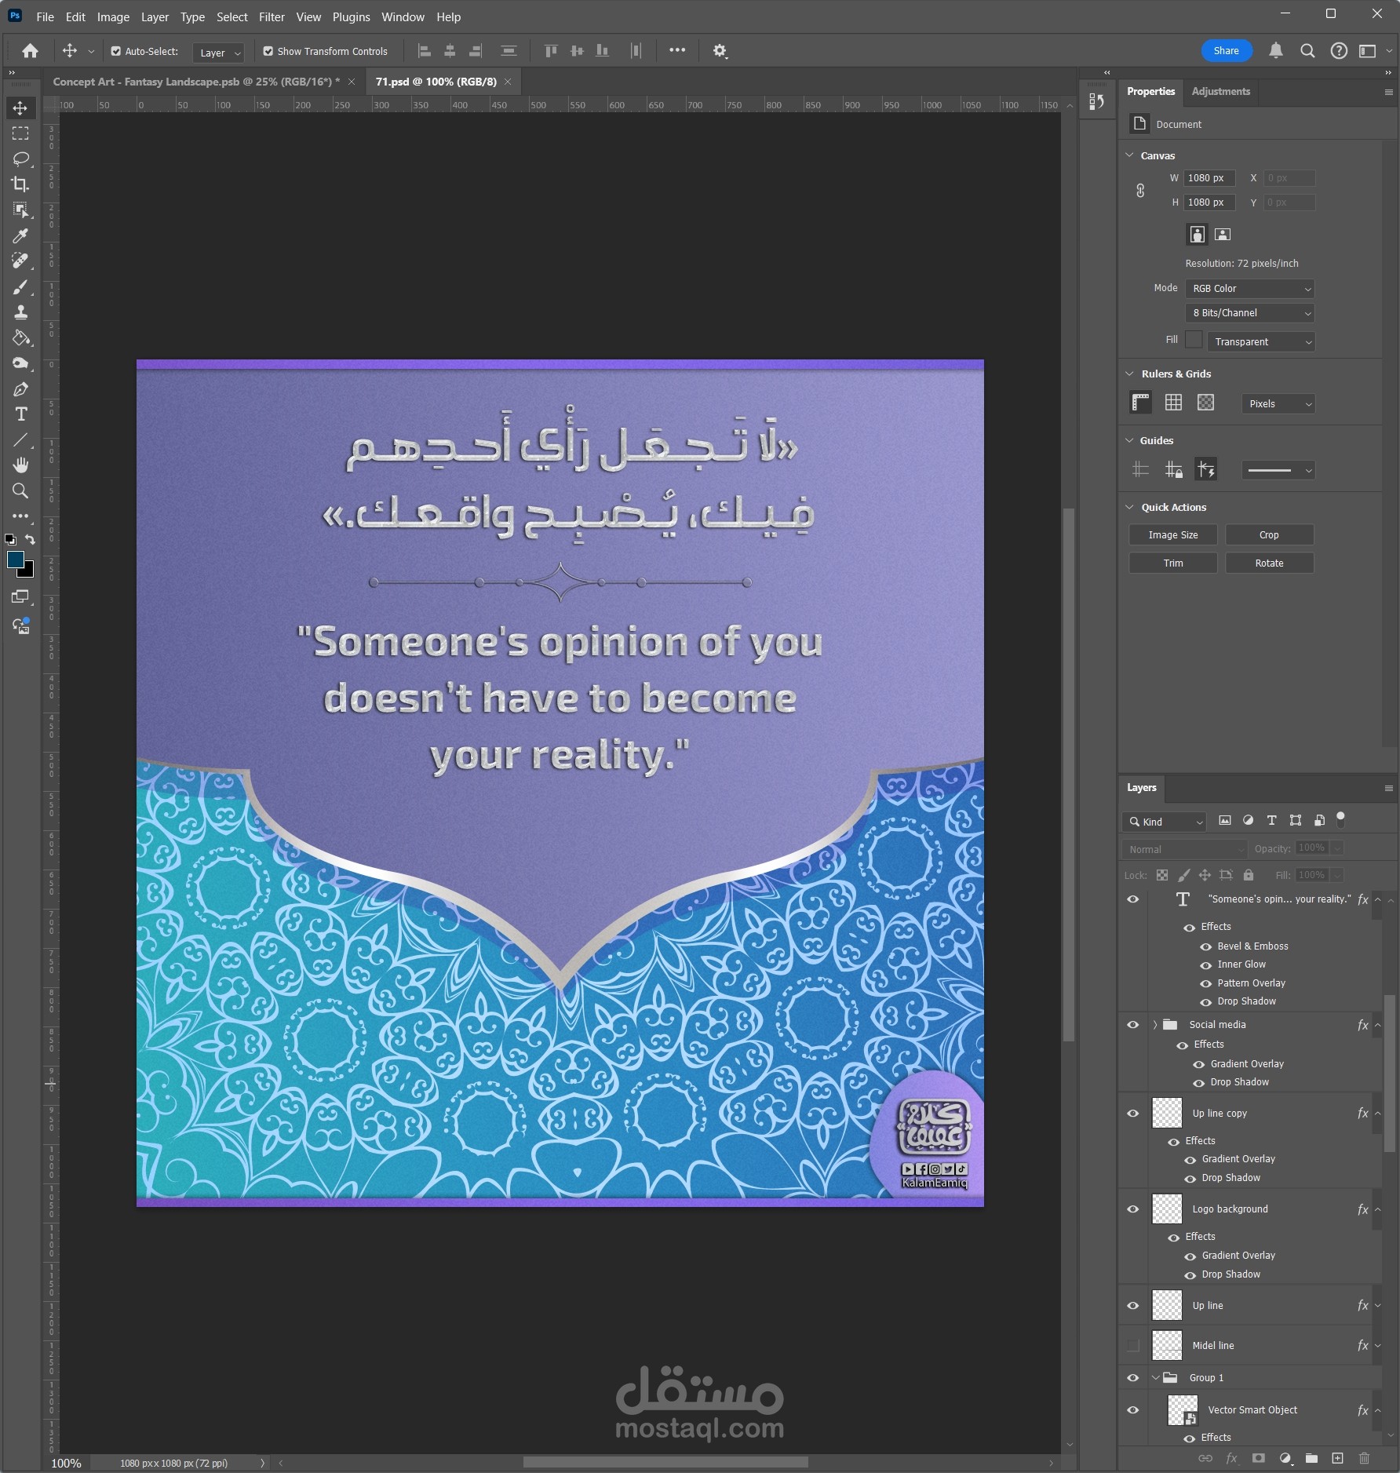
Task: Disable Show Transform Controls checkbox
Action: pyautogui.click(x=268, y=52)
